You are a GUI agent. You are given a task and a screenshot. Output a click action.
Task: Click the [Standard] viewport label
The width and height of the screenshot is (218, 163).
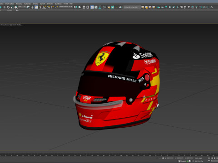coord(8,25)
